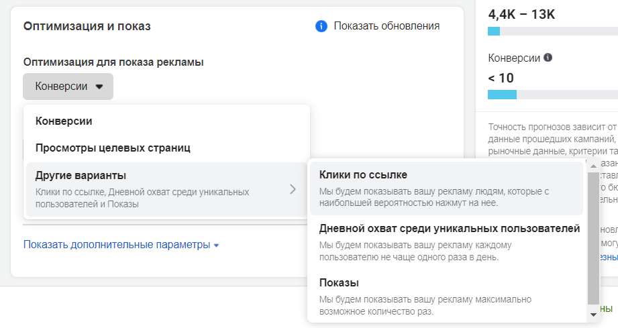The width and height of the screenshot is (618, 328).
Task: Click the submenu vertical scrollbar thumb
Action: [x=593, y=241]
